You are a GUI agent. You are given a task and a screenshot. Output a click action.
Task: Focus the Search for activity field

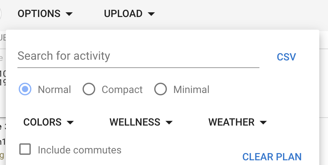tap(138, 56)
